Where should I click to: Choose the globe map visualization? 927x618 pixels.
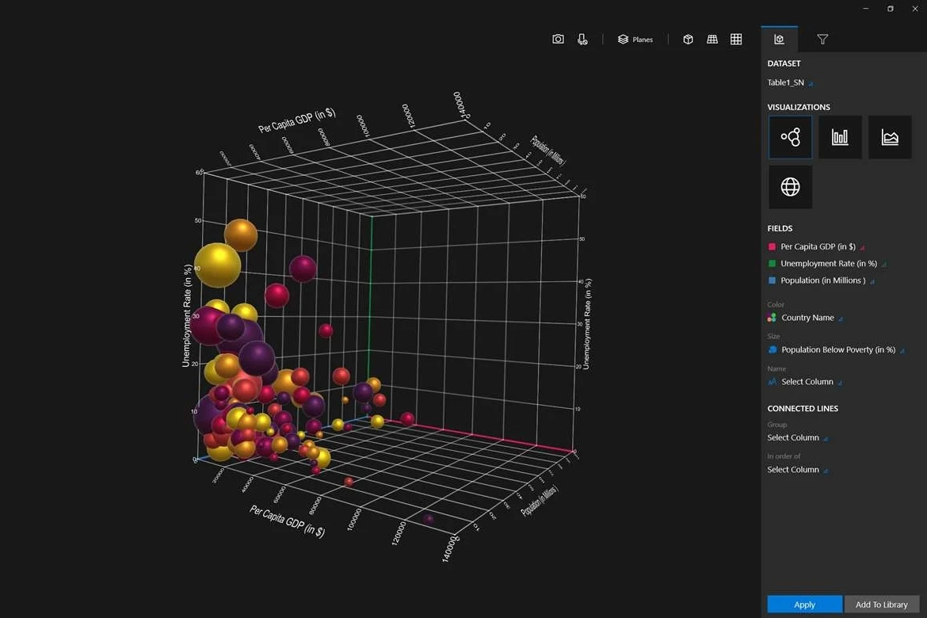tap(790, 187)
